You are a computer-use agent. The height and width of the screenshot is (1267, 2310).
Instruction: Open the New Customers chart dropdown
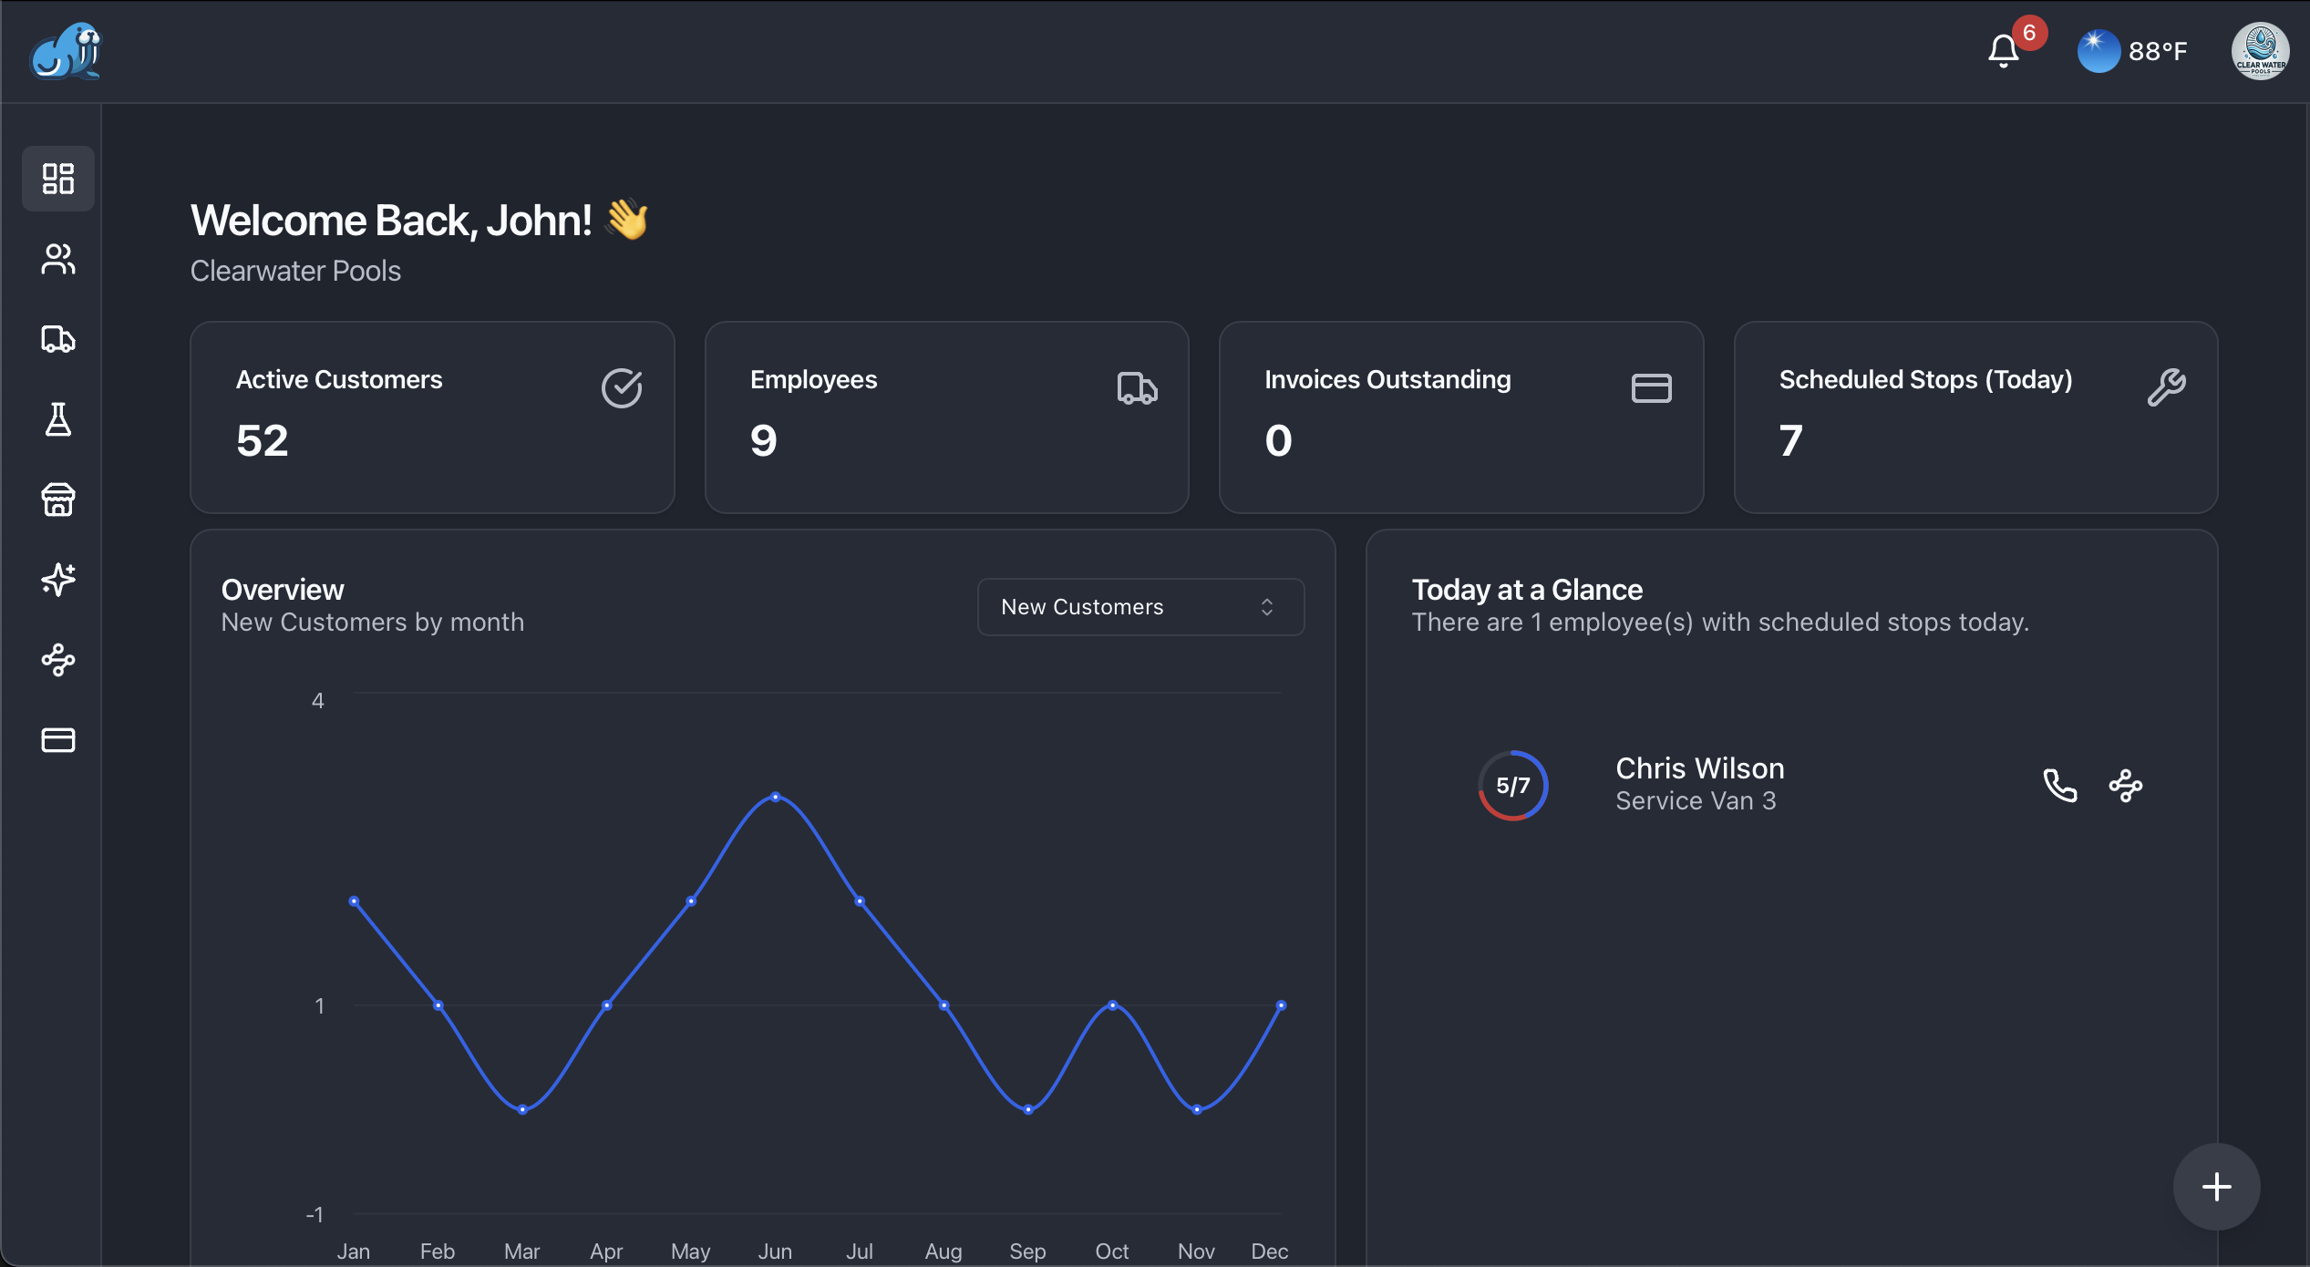(1140, 607)
